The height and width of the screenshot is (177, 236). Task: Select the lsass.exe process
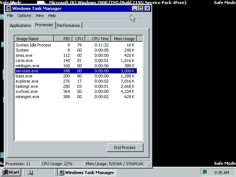(76, 76)
